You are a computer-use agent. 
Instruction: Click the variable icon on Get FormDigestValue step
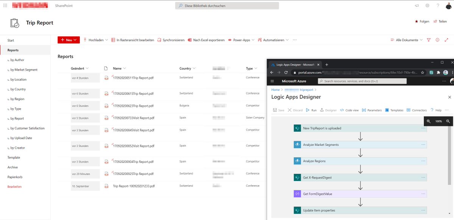tap(297, 194)
